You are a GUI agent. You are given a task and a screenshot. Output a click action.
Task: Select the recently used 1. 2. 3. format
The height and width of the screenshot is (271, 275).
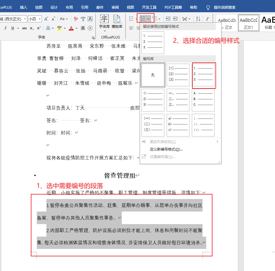(x=153, y=43)
